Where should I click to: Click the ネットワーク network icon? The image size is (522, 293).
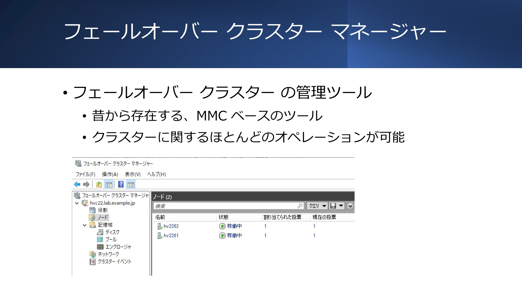point(92,254)
